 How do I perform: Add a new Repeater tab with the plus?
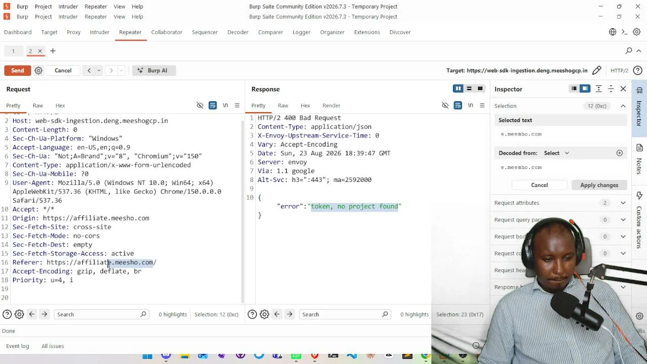pyautogui.click(x=53, y=51)
